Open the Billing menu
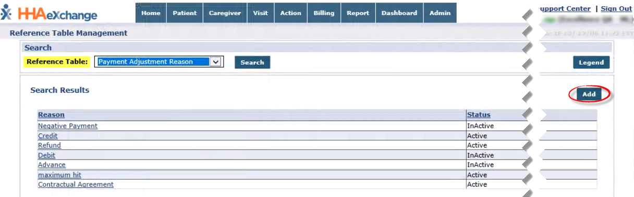The image size is (634, 197). pyautogui.click(x=324, y=13)
